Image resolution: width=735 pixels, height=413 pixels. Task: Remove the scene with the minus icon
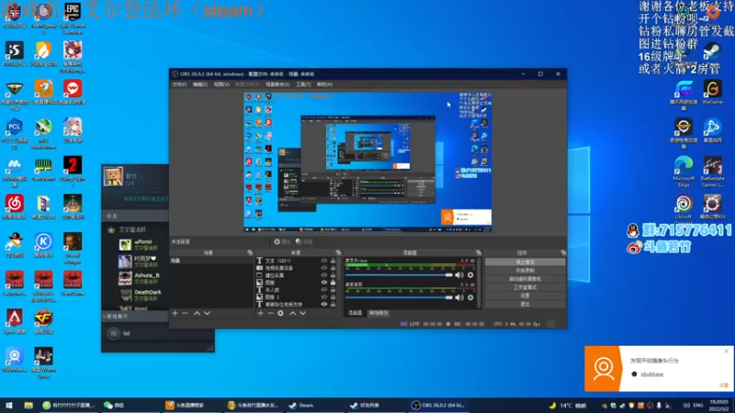pos(185,313)
